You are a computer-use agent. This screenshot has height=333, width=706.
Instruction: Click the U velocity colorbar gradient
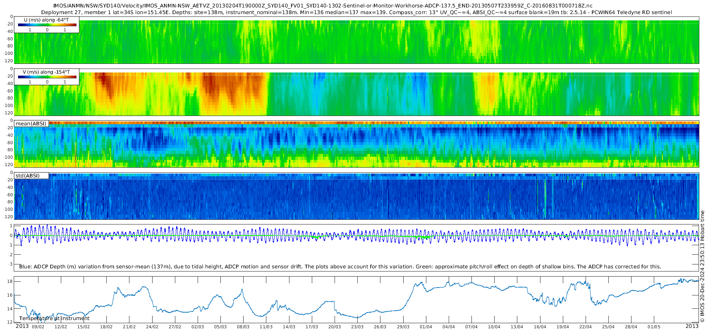(x=47, y=25)
